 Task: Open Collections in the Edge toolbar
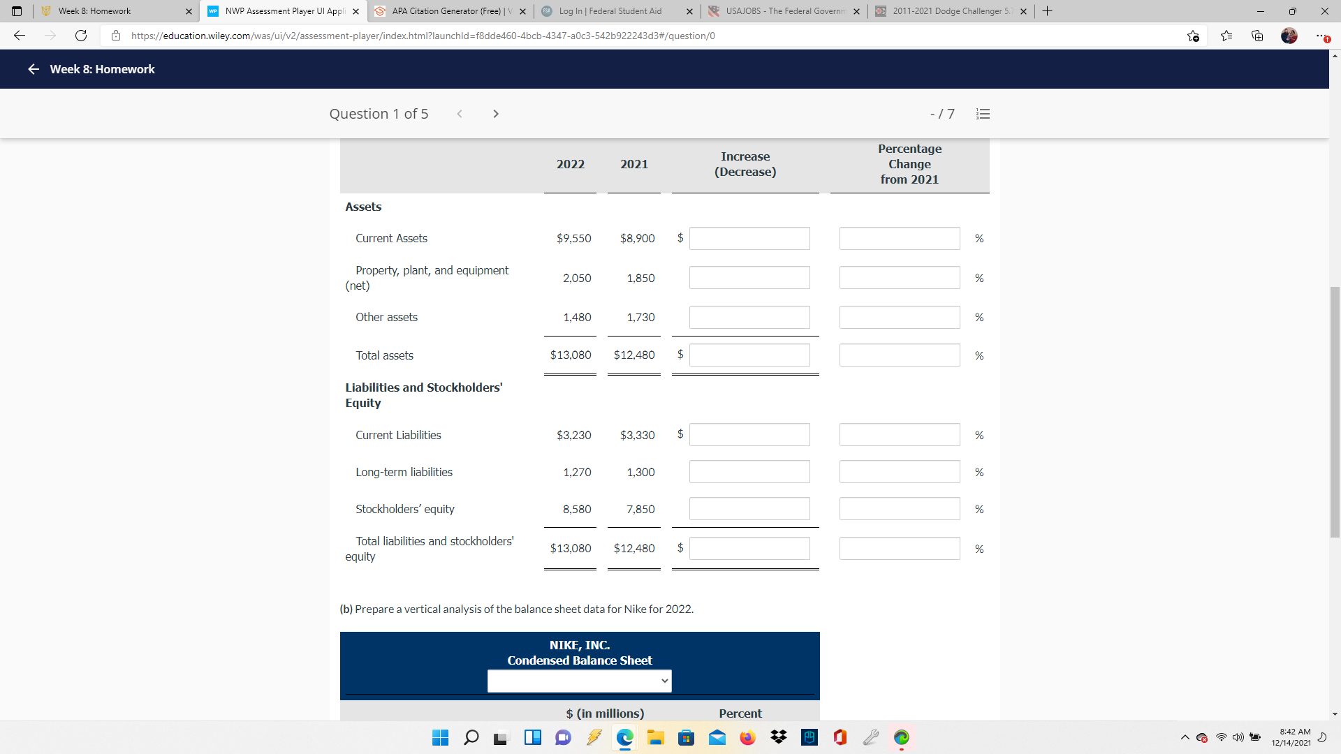point(1257,36)
